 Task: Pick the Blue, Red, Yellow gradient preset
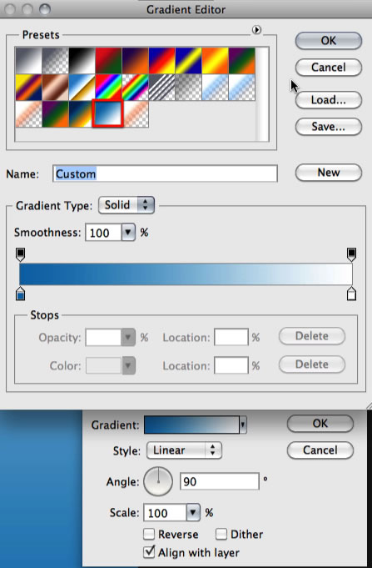[162, 61]
